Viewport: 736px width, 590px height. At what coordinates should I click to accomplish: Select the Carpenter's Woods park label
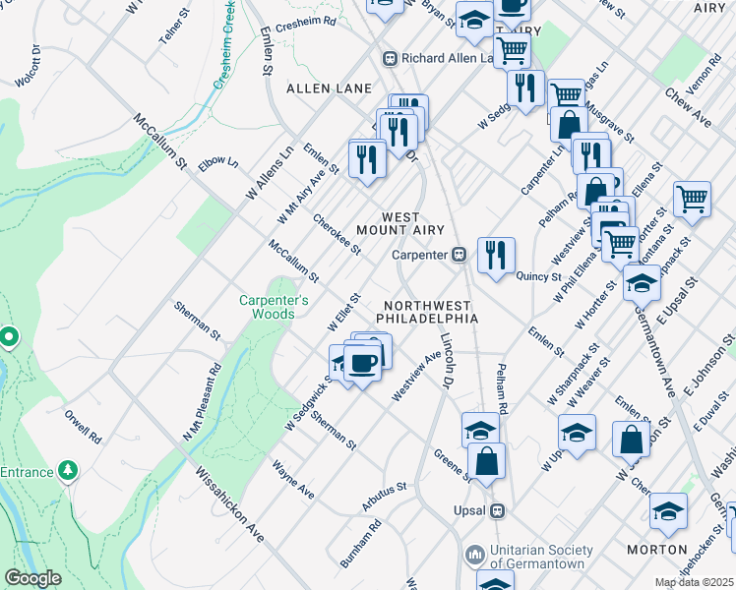(x=274, y=307)
